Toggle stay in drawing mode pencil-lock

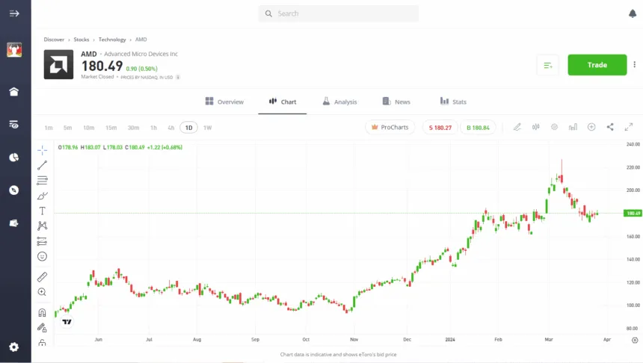pyautogui.click(x=42, y=328)
